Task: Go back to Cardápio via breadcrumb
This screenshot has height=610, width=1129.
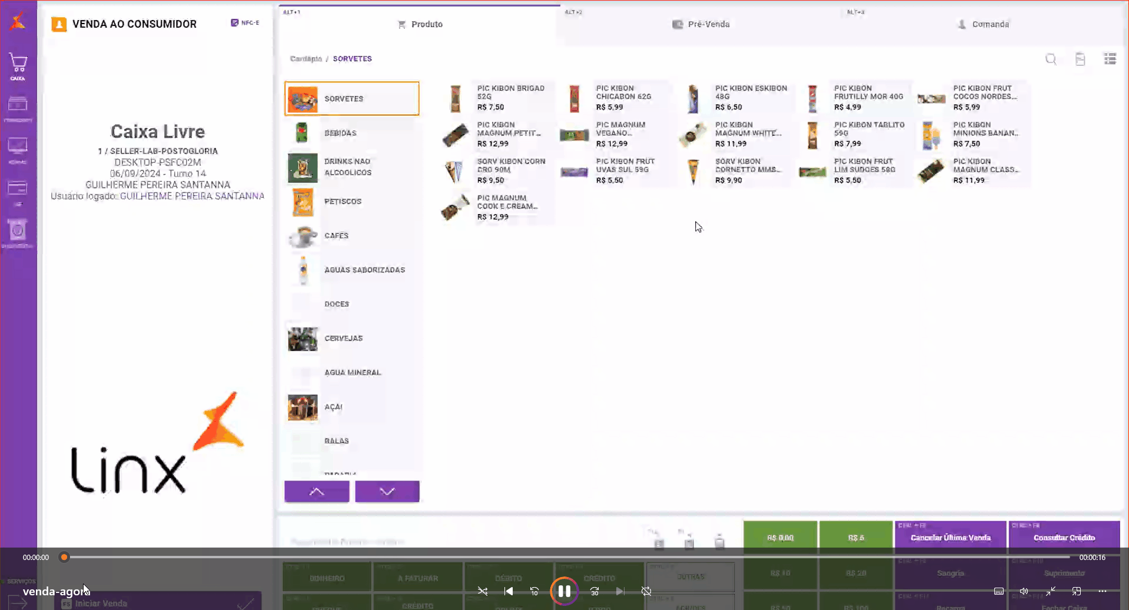Action: tap(306, 59)
